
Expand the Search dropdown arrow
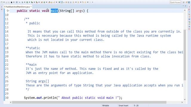[56, 2]
